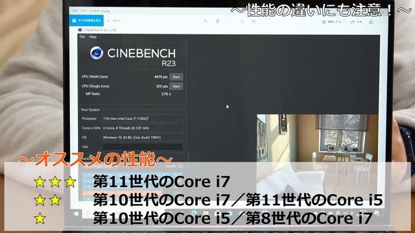Click the '4479 pts' multi core score

(161, 77)
